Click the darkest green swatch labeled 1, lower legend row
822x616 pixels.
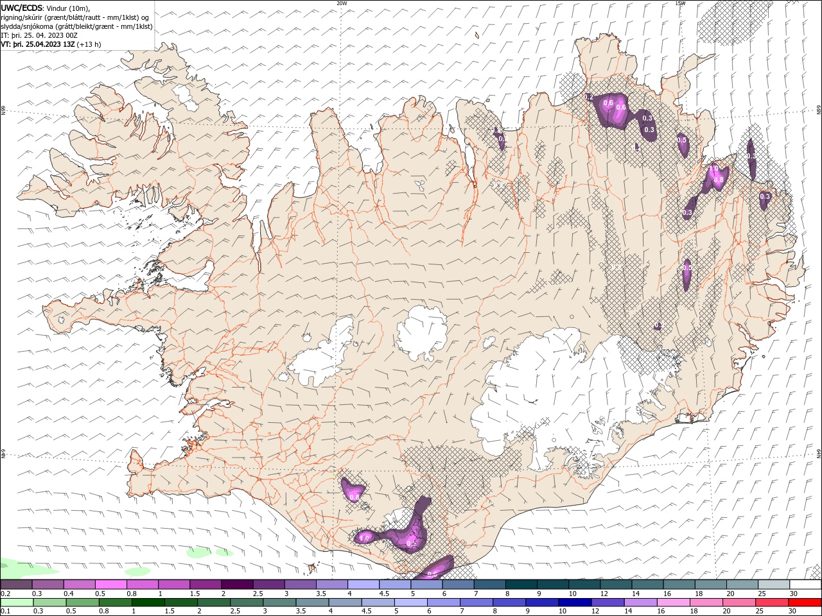tap(148, 603)
